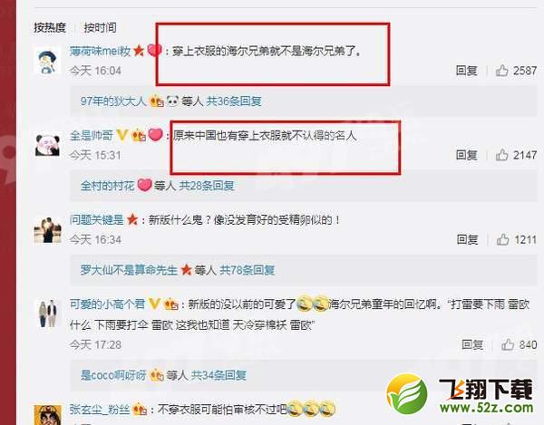
Task: Open avatar of user 薄荷味mei枚
Action: point(48,61)
